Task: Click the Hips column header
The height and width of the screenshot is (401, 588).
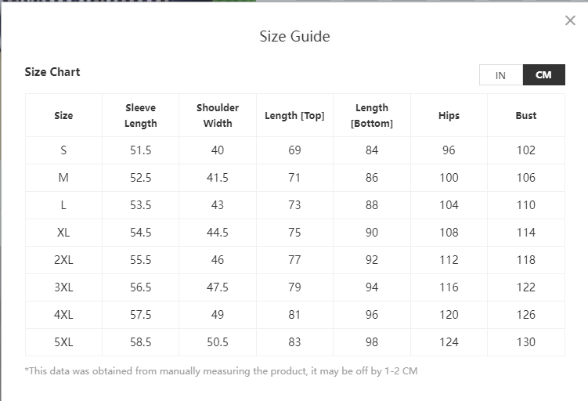Action: click(449, 116)
